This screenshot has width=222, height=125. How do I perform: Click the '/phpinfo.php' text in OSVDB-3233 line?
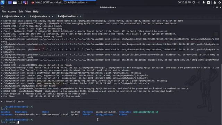click(x=27, y=34)
